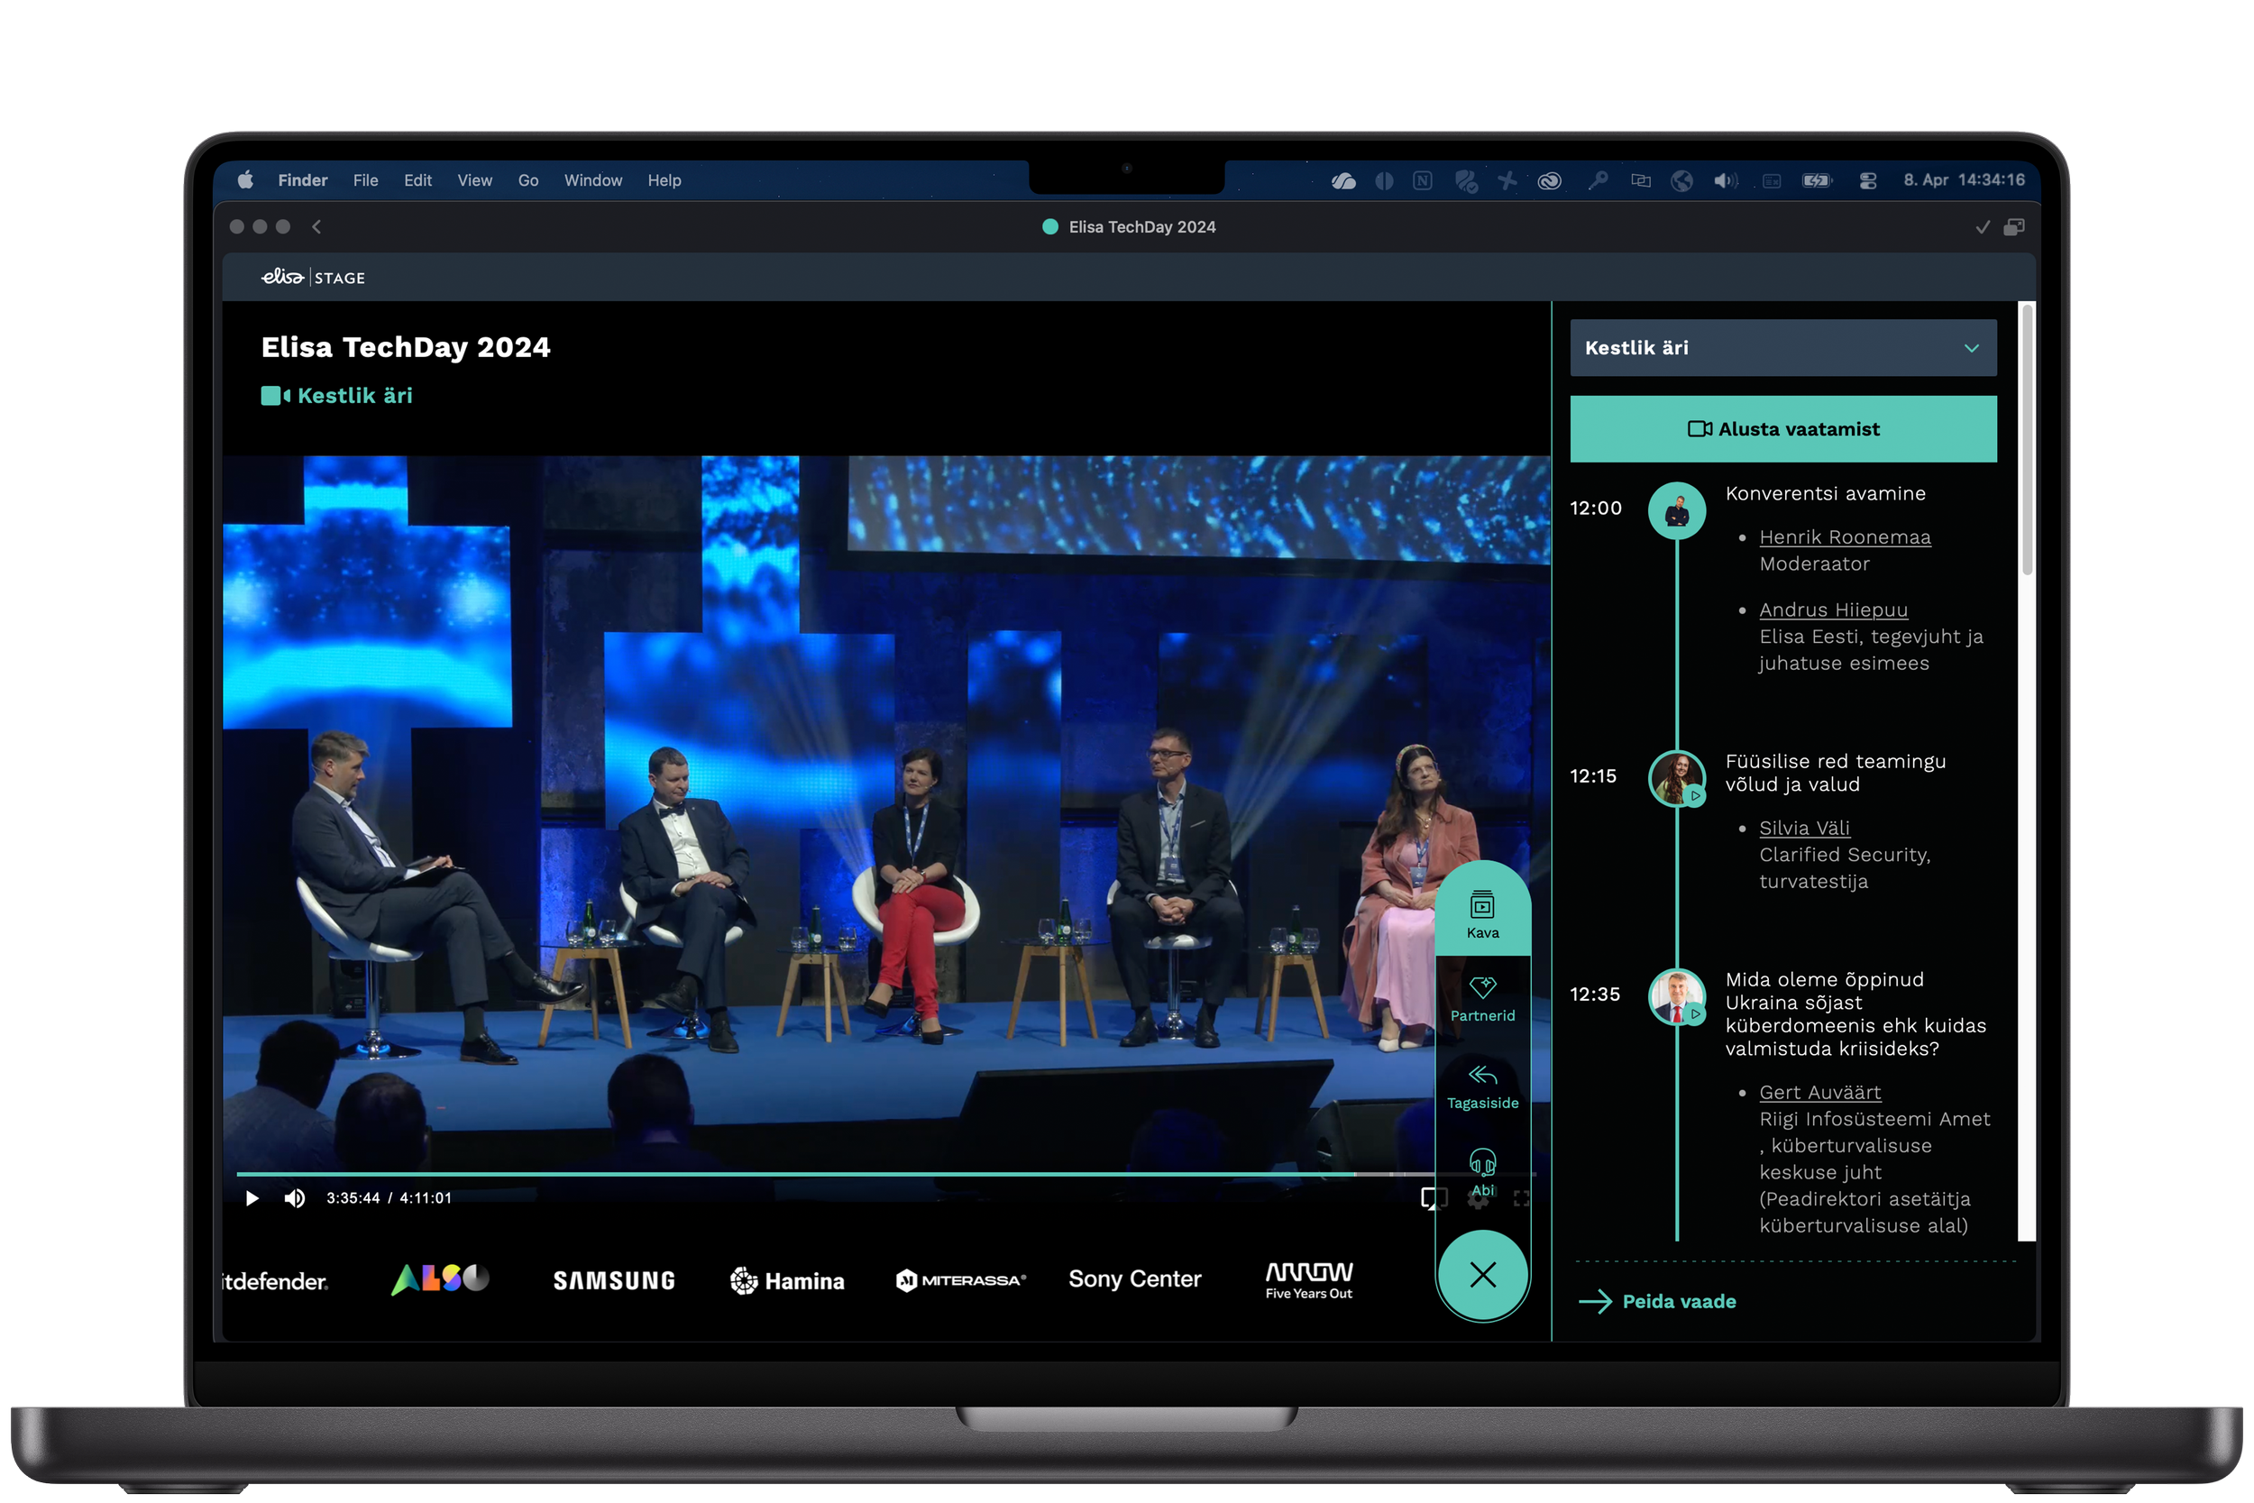Open Andrus Hiiepuu speaker link

click(1832, 609)
